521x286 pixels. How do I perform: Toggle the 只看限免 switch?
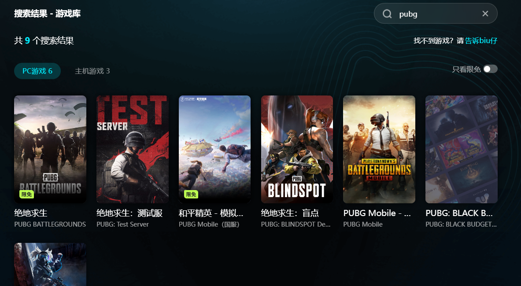[x=490, y=69]
